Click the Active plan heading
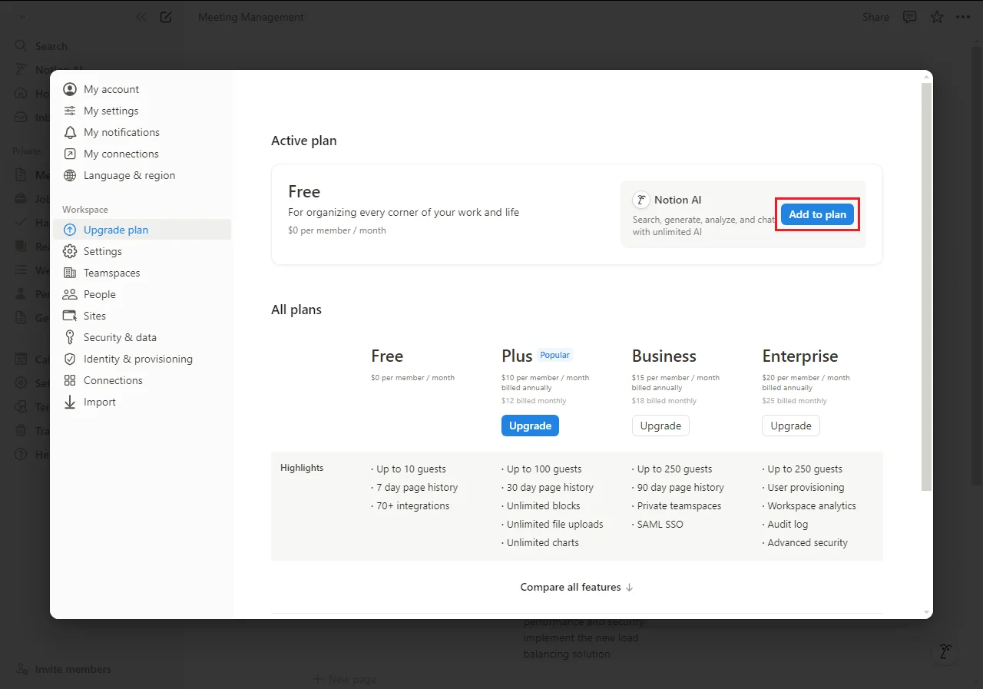 (x=304, y=141)
